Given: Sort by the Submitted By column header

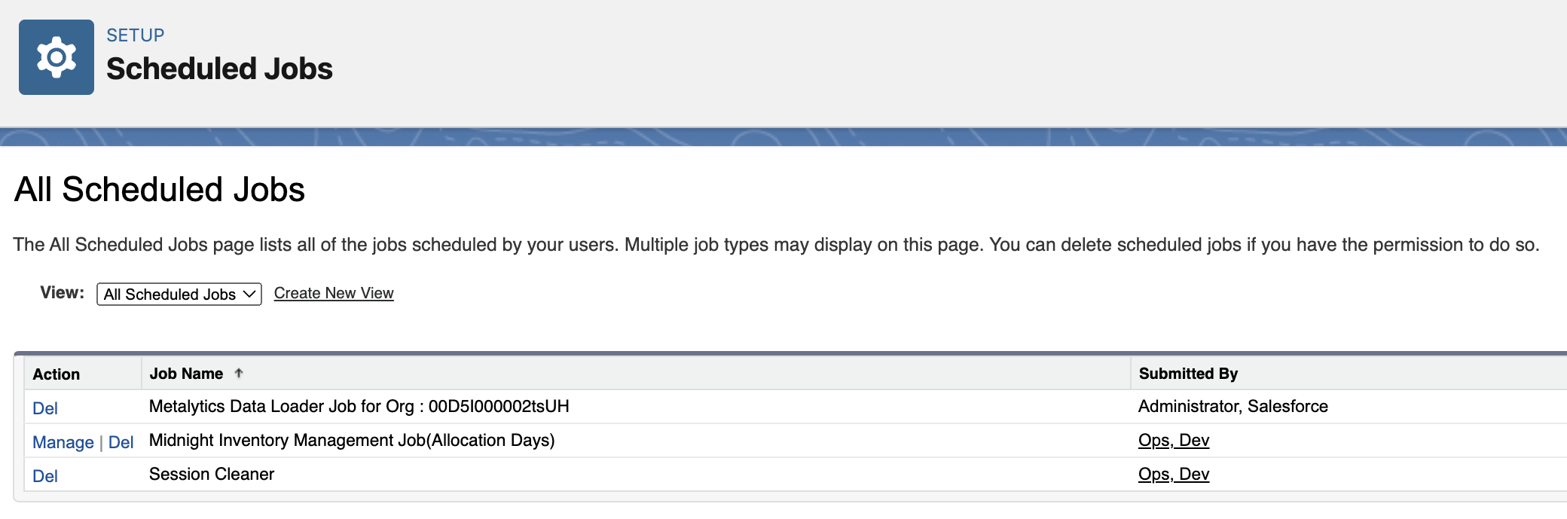Looking at the screenshot, I should (1188, 374).
